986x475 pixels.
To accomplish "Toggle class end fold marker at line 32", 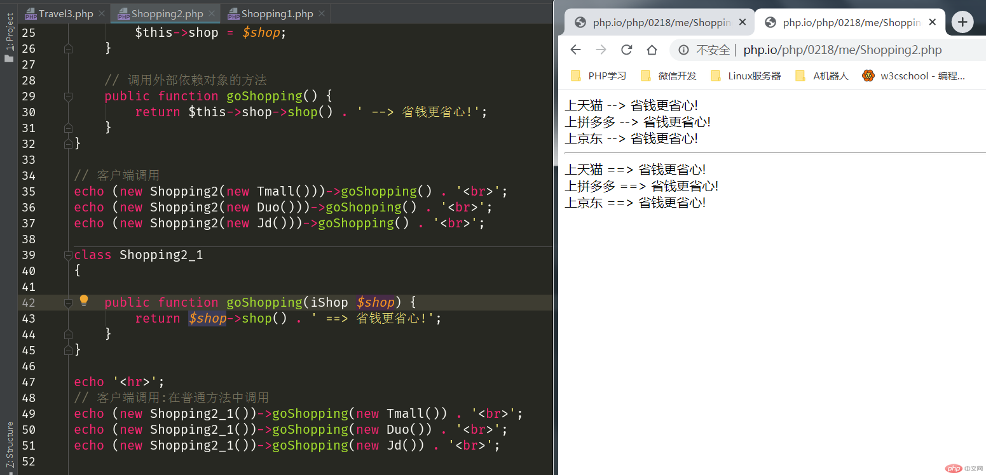I will click(x=68, y=144).
